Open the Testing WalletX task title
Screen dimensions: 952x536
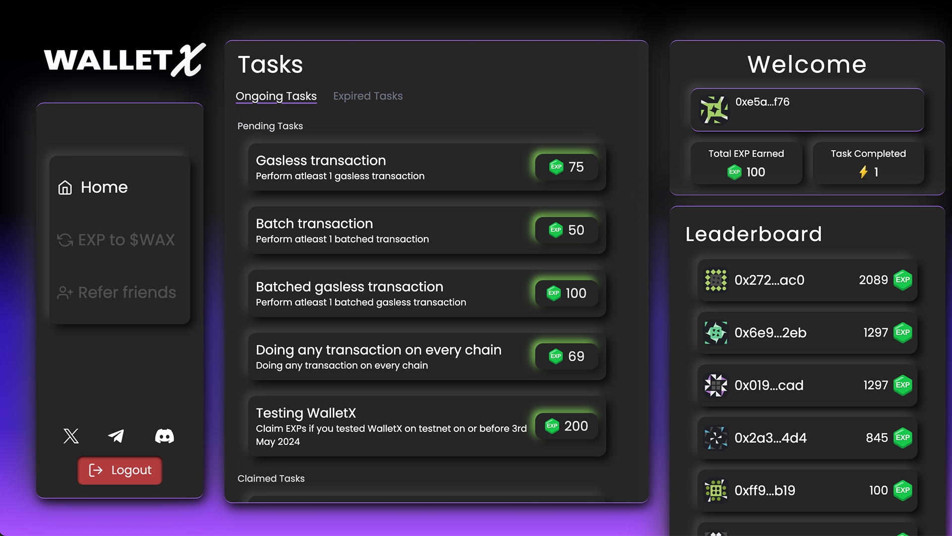pos(306,413)
